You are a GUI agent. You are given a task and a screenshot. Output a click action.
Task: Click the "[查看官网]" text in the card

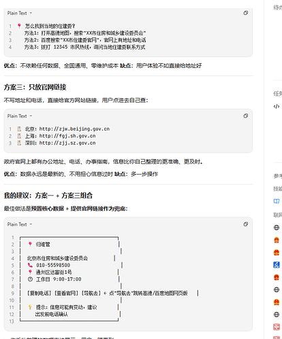coord(66,293)
